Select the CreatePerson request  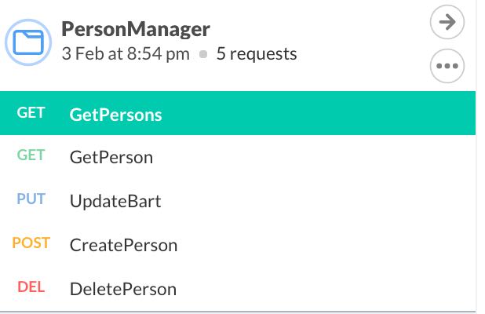[123, 245]
